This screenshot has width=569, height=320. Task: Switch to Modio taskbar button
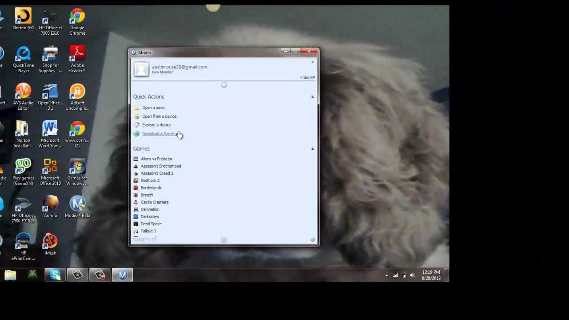122,275
